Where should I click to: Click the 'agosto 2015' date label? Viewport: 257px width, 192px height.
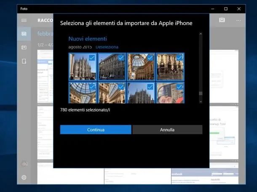(80, 47)
